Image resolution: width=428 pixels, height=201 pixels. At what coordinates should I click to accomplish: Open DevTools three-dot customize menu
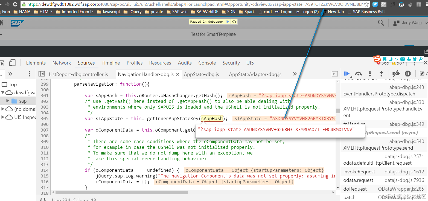pyautogui.click(x=414, y=64)
